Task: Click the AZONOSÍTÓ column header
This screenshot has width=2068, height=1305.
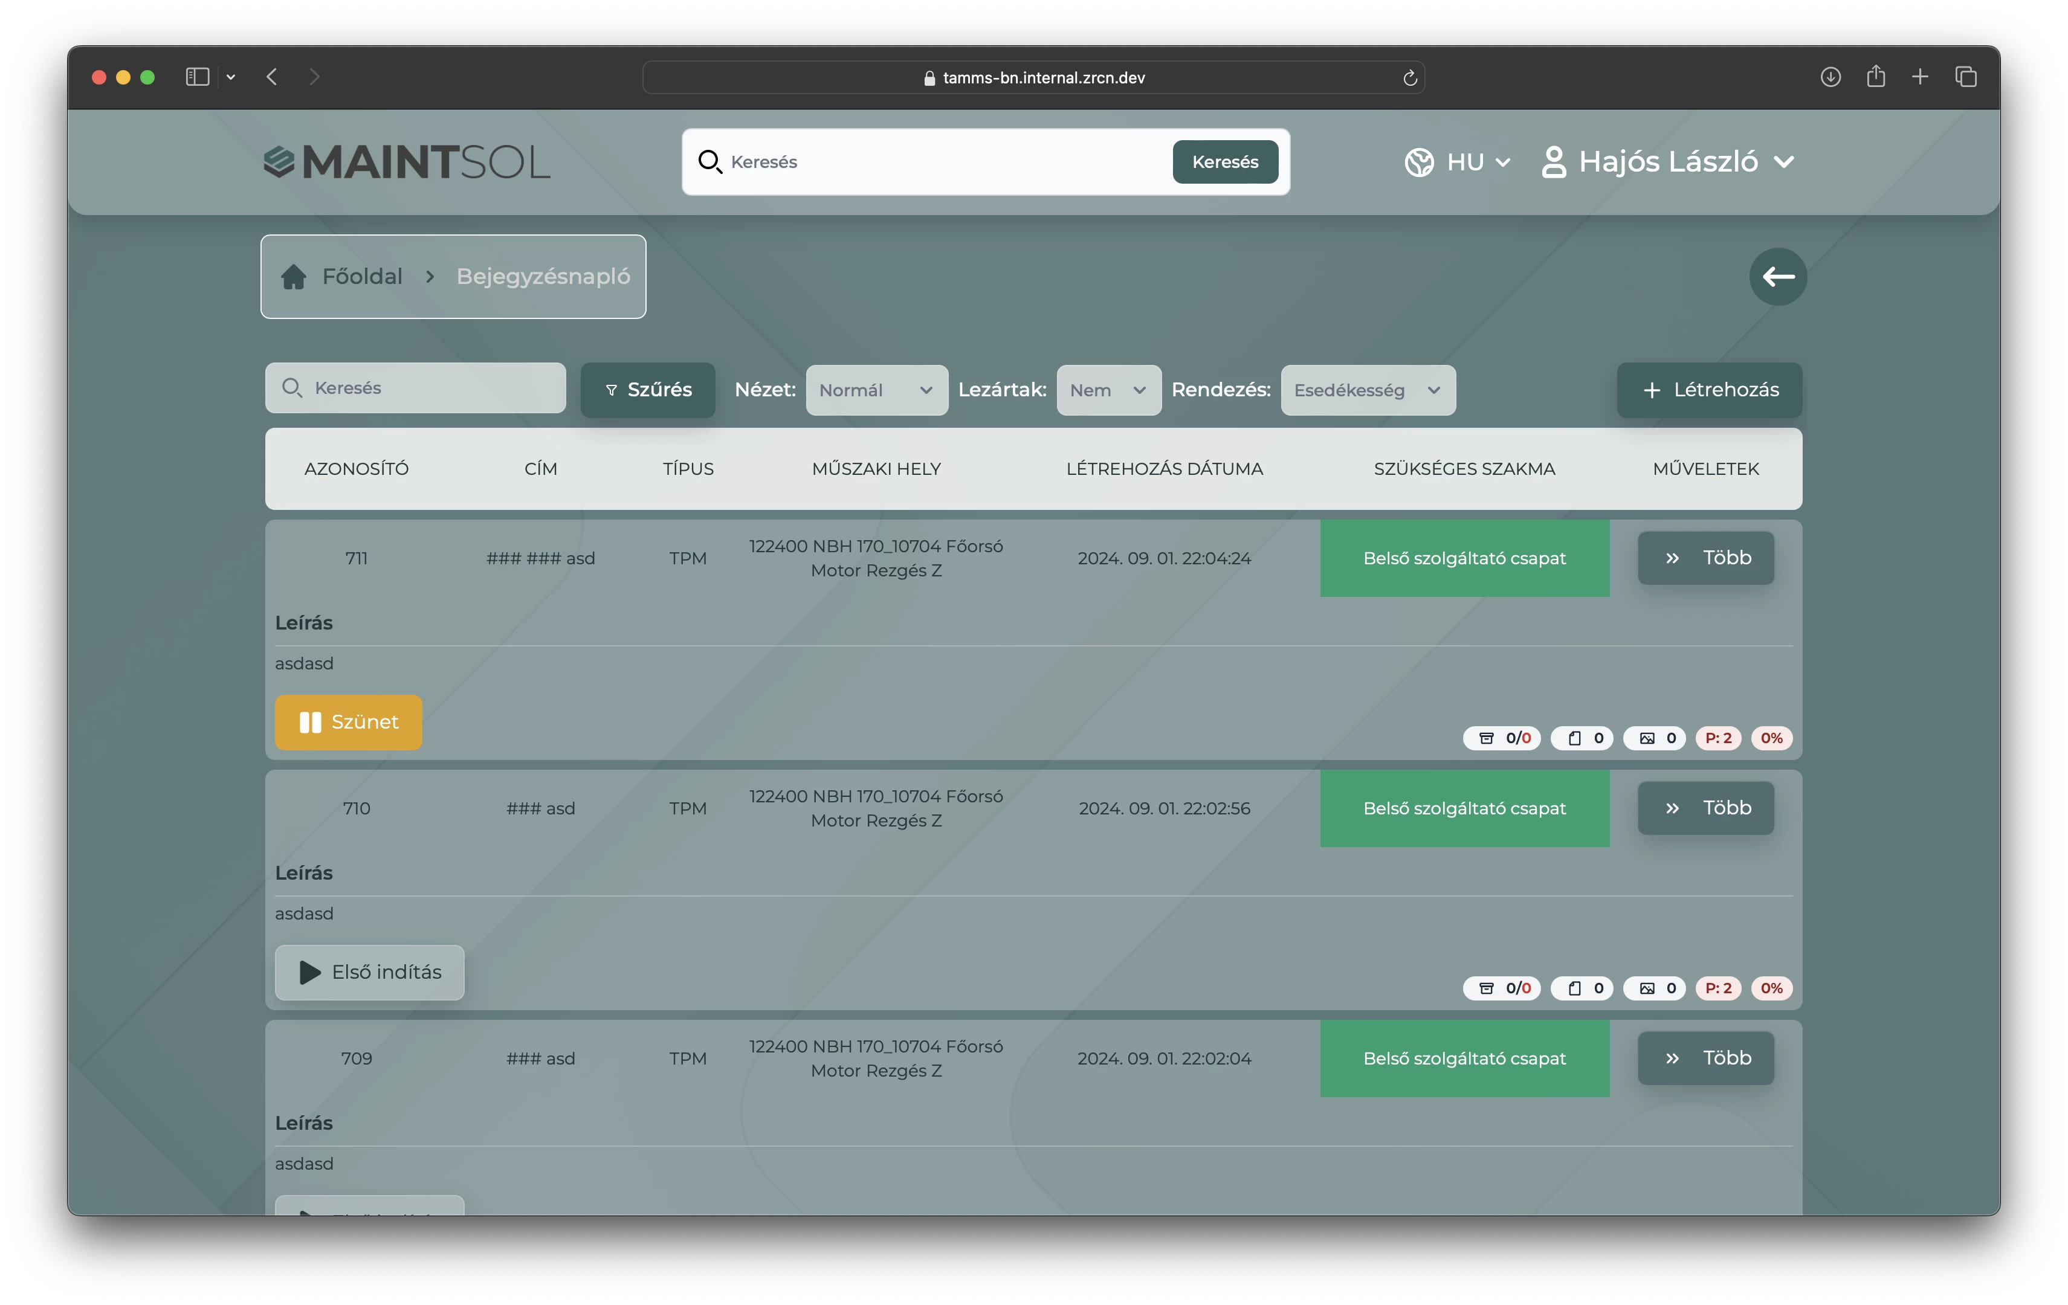Action: coord(357,469)
